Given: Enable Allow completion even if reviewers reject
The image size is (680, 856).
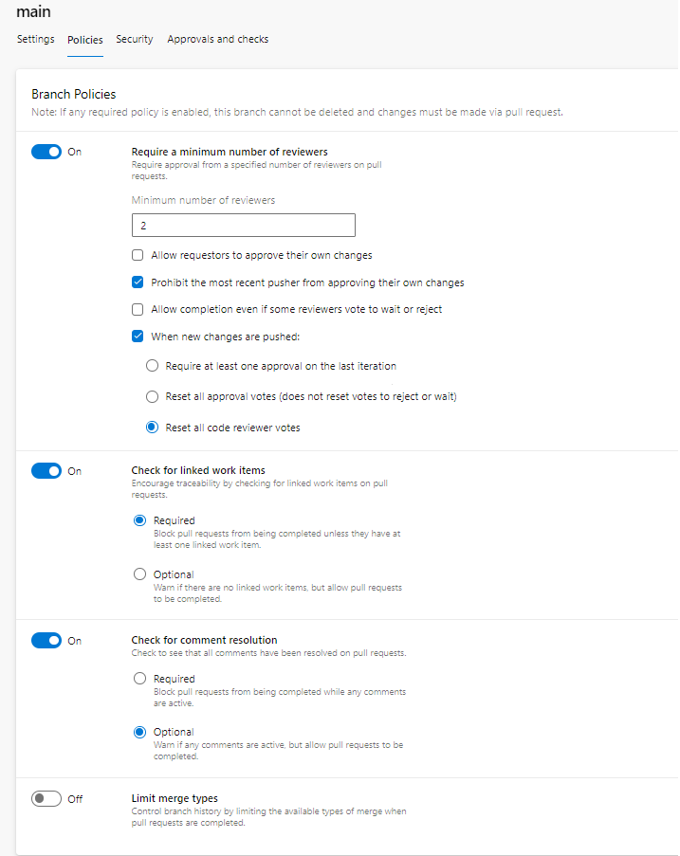Looking at the screenshot, I should (138, 310).
